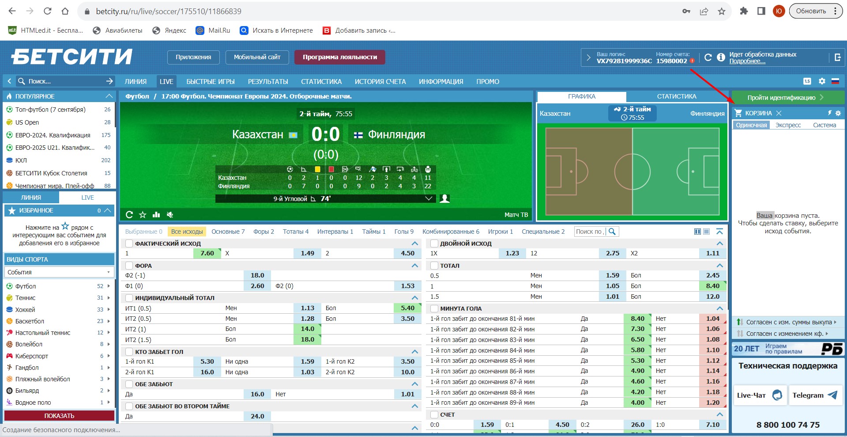Tick the ФАКТИЧЕСКИЙ ИСХОД checkbox
The width and height of the screenshot is (847, 437).
pyautogui.click(x=129, y=243)
